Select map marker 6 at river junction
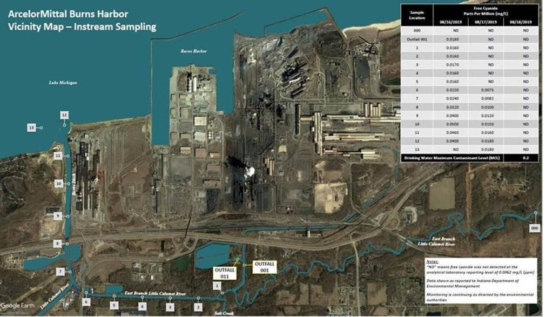This screenshot has width=553, height=317. pos(86,302)
